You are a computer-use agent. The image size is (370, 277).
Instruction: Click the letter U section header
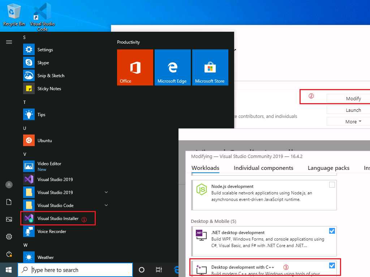point(25,128)
